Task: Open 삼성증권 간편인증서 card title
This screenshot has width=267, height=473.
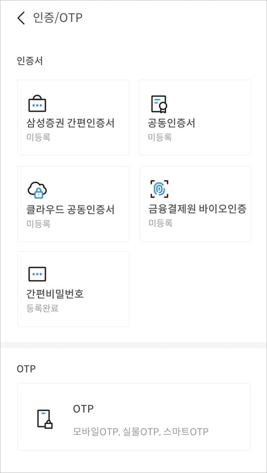Action: (x=70, y=123)
